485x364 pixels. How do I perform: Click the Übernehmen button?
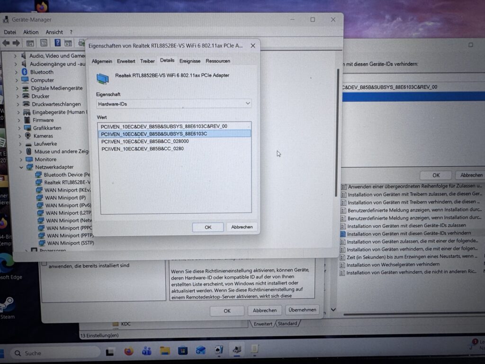[x=302, y=310]
